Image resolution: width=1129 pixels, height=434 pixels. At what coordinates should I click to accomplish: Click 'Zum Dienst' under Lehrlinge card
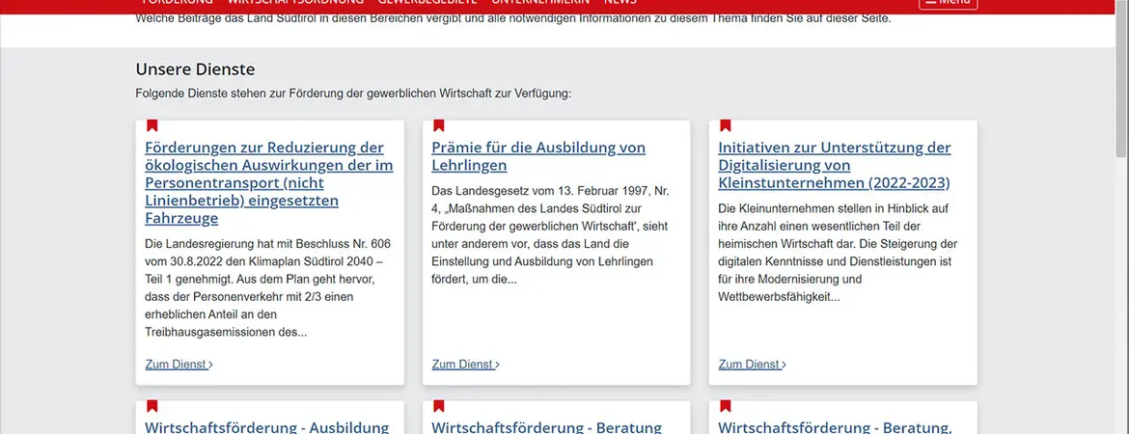point(465,365)
